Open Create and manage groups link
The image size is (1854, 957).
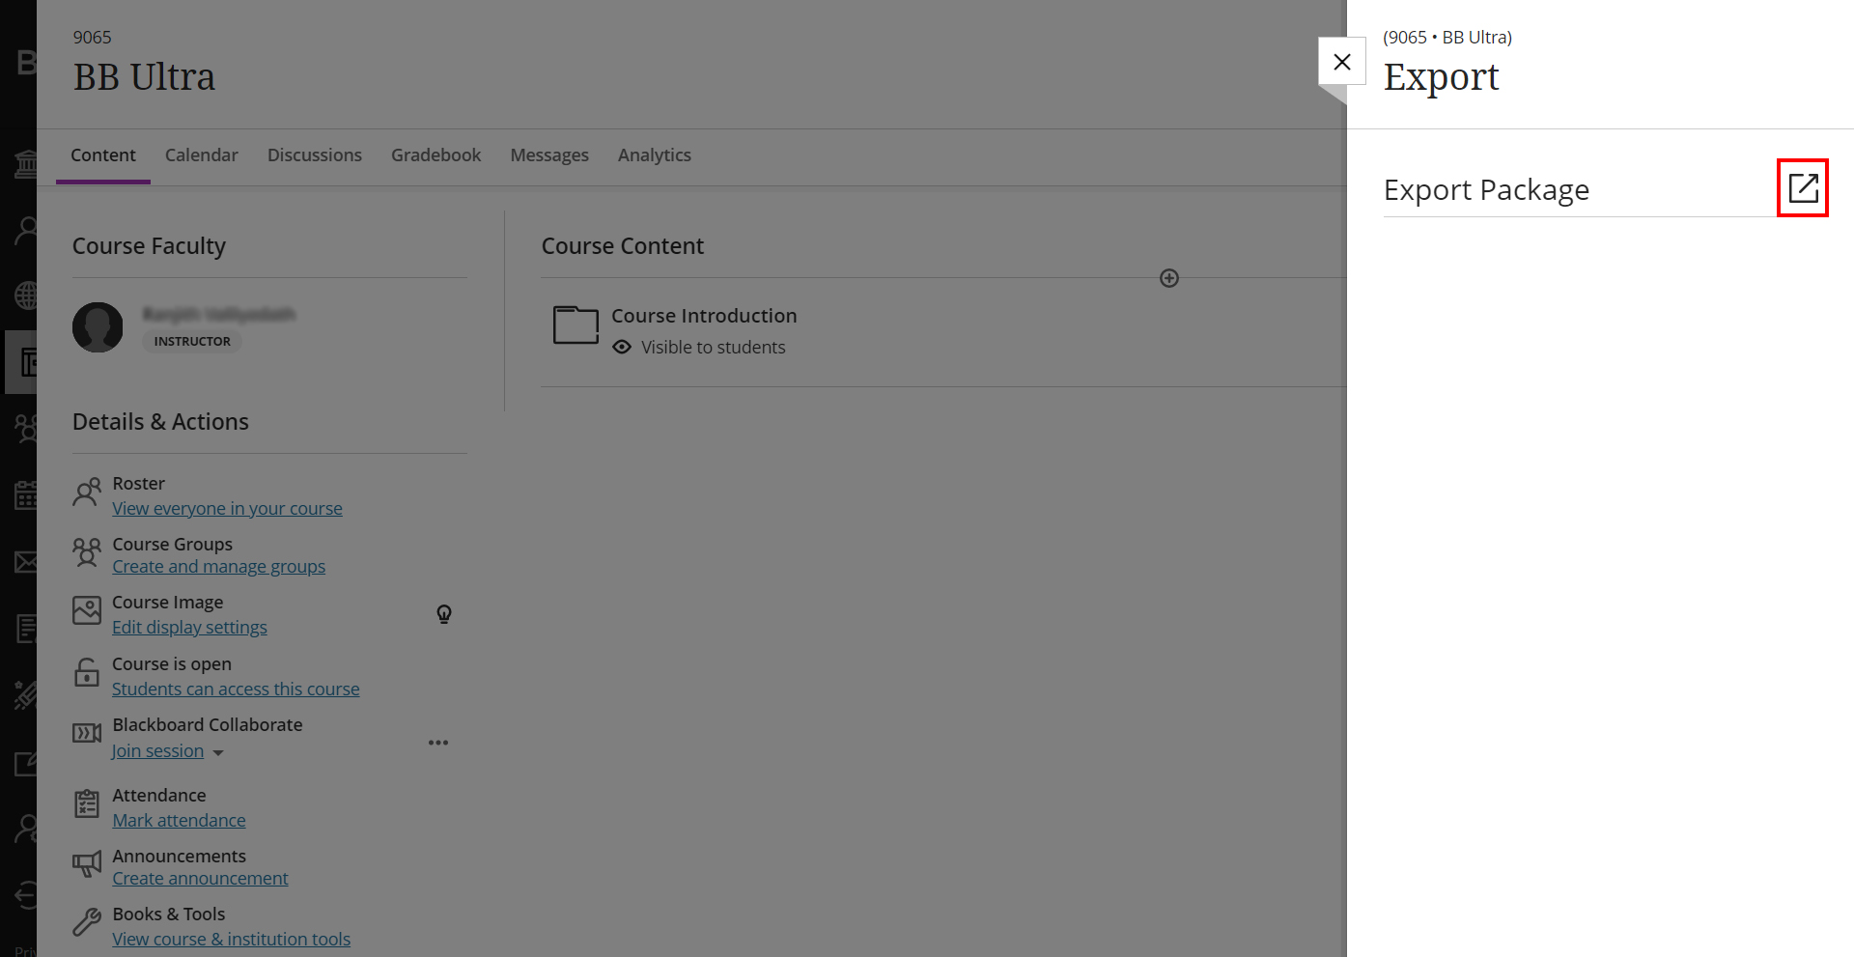[x=218, y=567]
